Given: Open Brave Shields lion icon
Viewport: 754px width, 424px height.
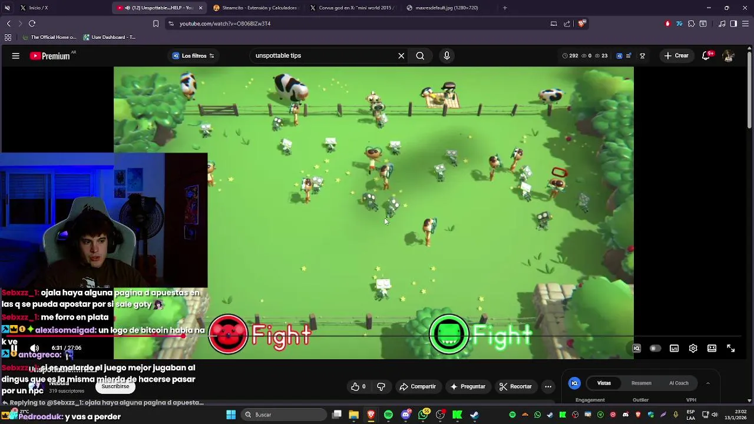Looking at the screenshot, I should [x=581, y=24].
